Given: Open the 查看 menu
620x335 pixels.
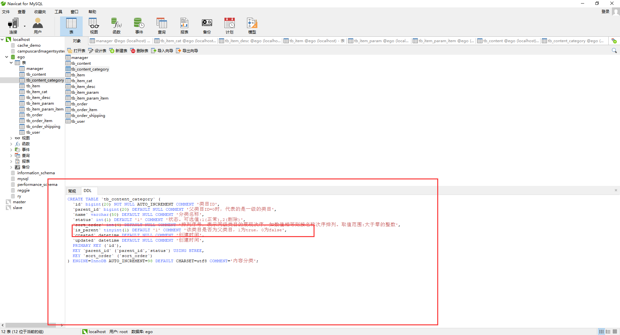Looking at the screenshot, I should (22, 12).
